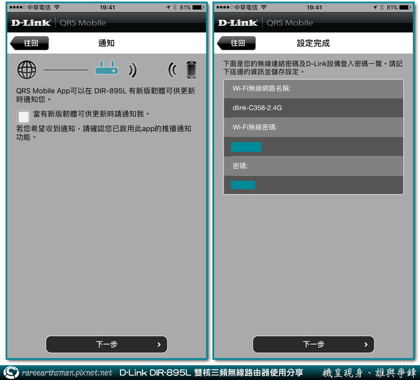Click the push notification reminder text 若您希望收到通知
The width and height of the screenshot is (420, 380).
pyautogui.click(x=104, y=133)
